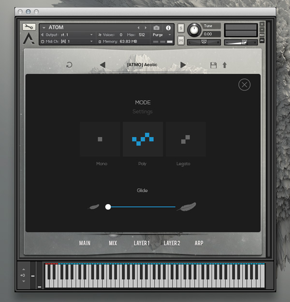The height and width of the screenshot is (302, 290).
Task: Click the Tune label
Action: pos(208,26)
